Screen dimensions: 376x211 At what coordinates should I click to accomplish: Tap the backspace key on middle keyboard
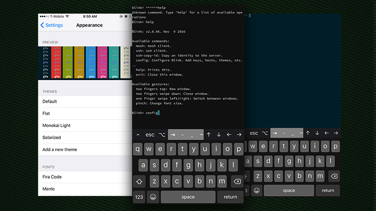pos(237,181)
